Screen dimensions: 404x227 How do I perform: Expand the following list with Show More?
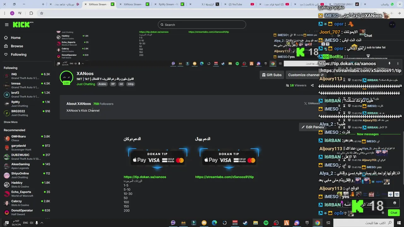point(11,122)
